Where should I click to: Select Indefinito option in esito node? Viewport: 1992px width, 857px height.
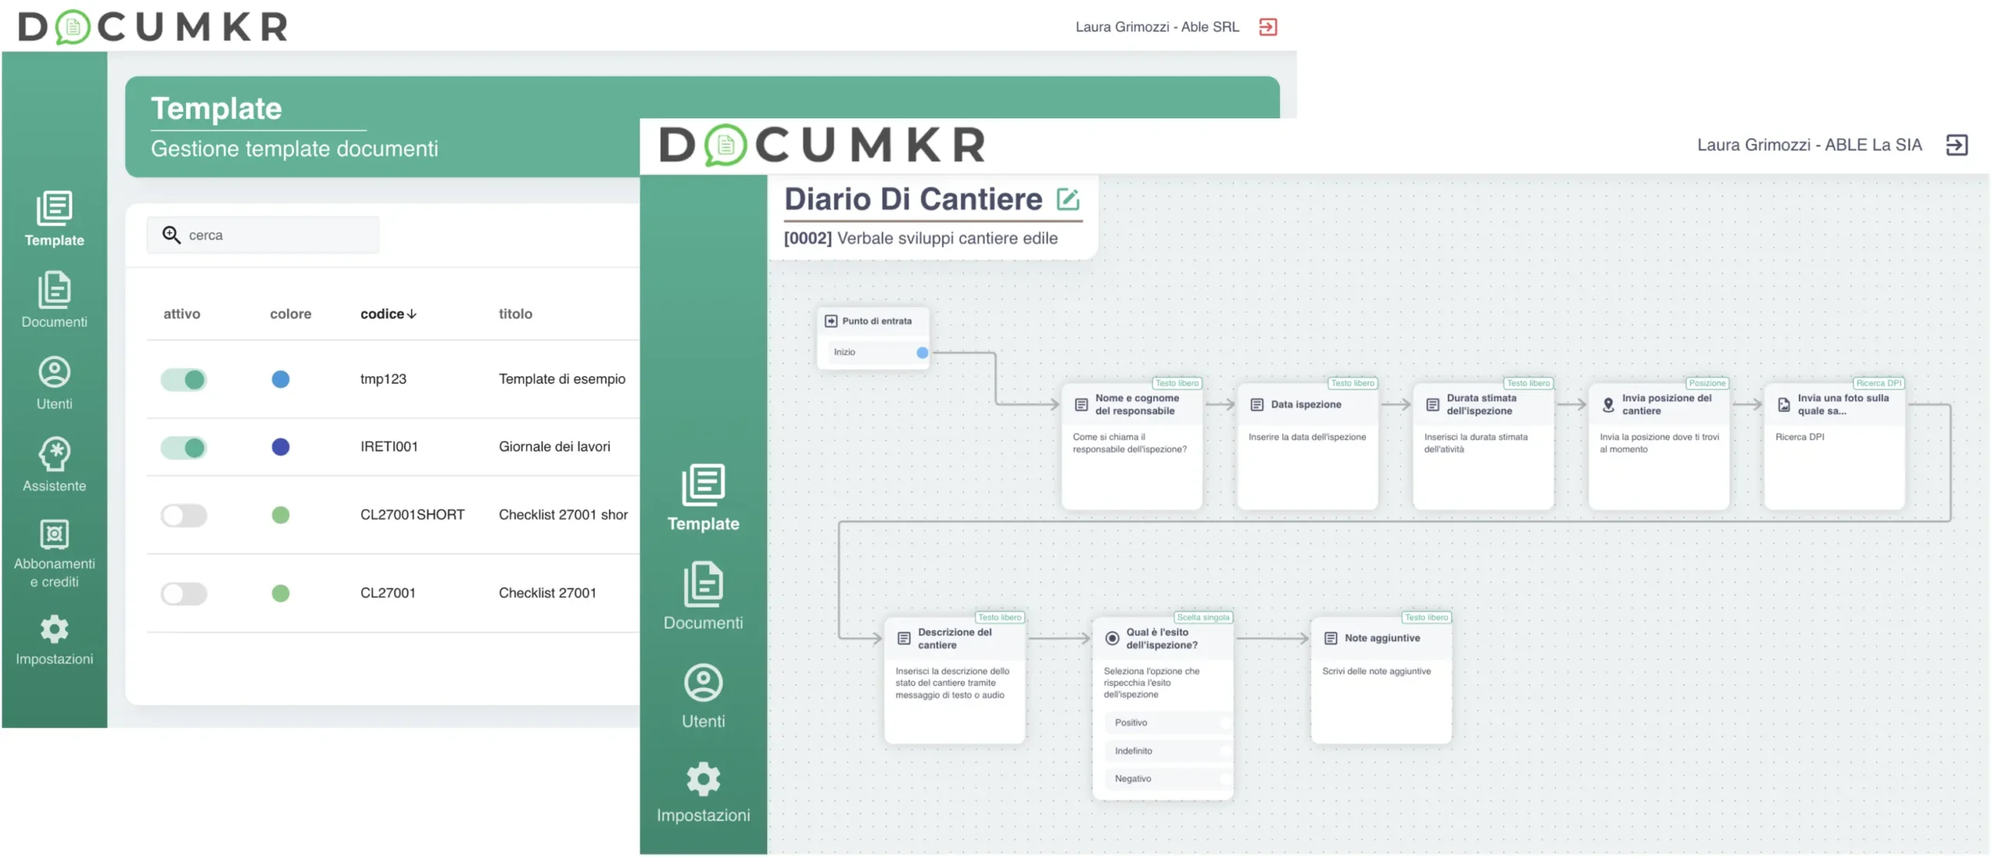tap(1167, 751)
